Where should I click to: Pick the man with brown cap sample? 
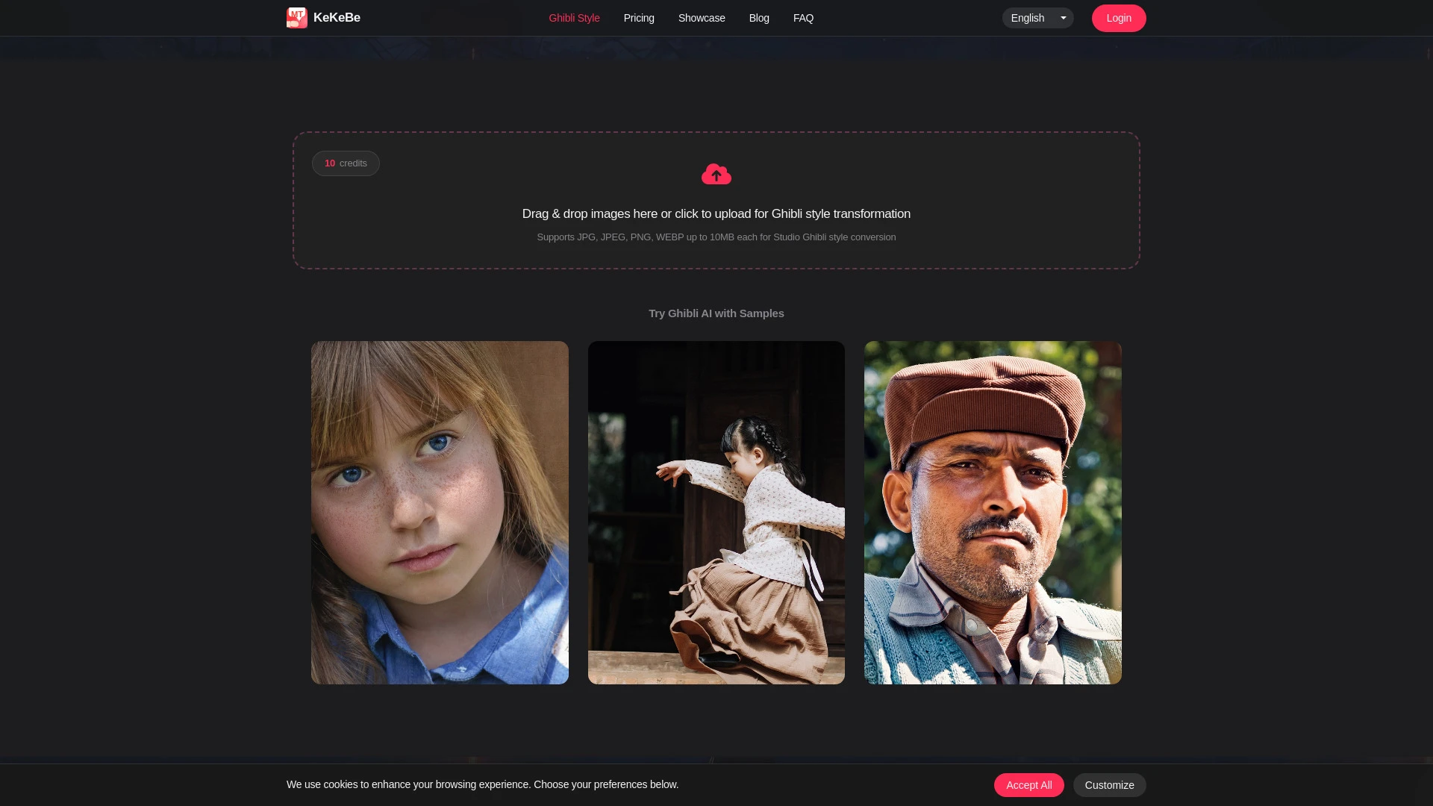pyautogui.click(x=992, y=513)
